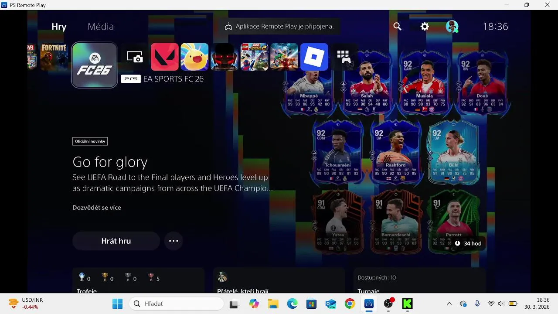
Task: Click PS Remote Play taskbar icon
Action: 369,304
